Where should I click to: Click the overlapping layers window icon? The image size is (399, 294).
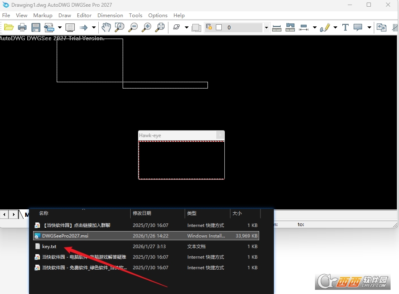[x=196, y=27]
